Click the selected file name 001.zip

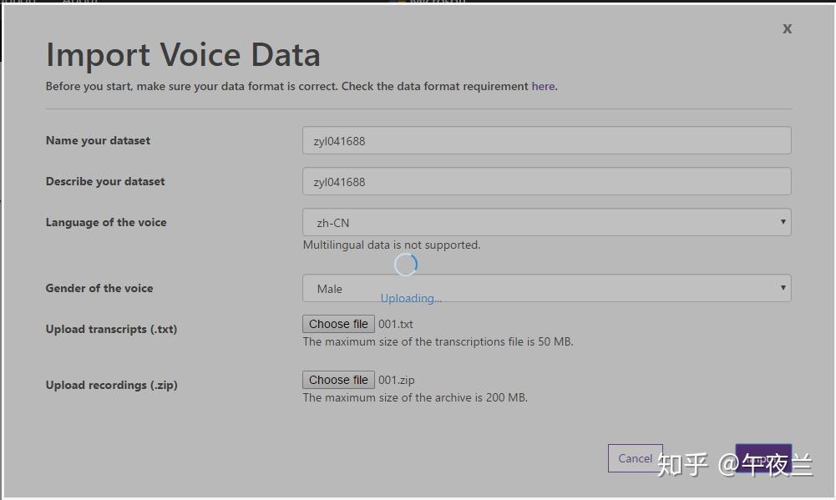[x=397, y=380]
